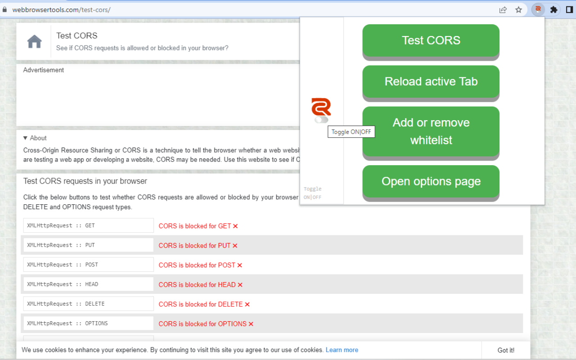Click the share icon in the toolbar
576x360 pixels.
pyautogui.click(x=503, y=9)
